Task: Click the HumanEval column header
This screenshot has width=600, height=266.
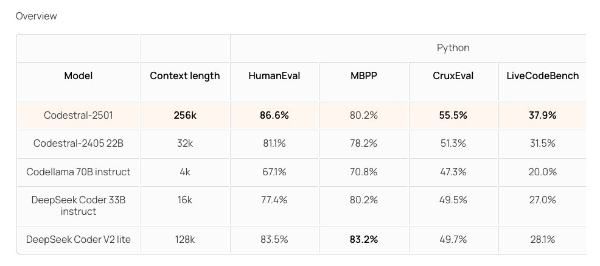Action: pyautogui.click(x=274, y=75)
